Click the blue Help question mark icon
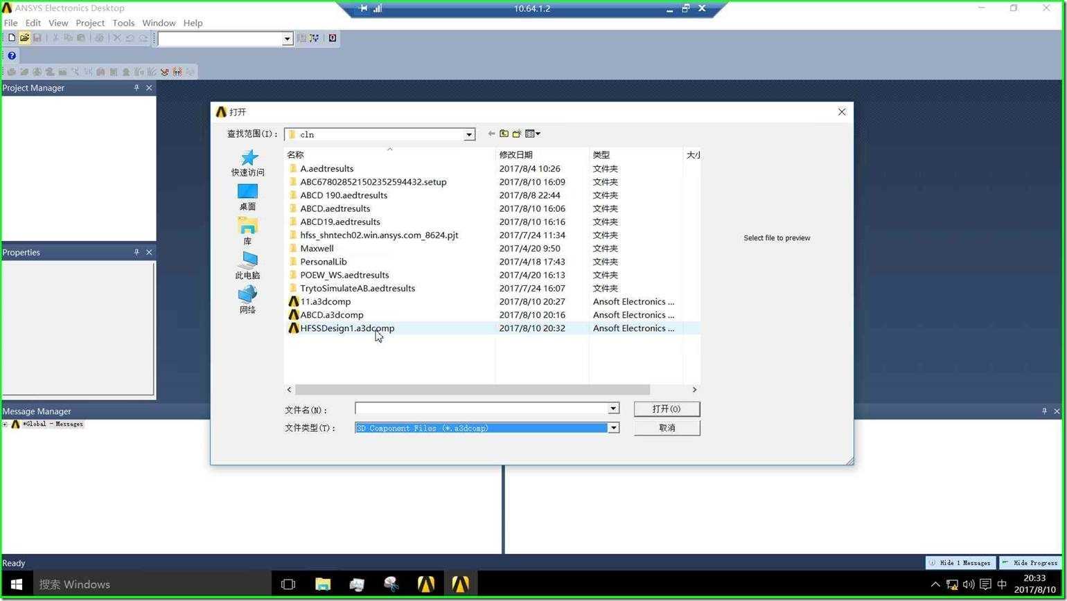Viewport: 1067px width, 601px height. [x=12, y=55]
